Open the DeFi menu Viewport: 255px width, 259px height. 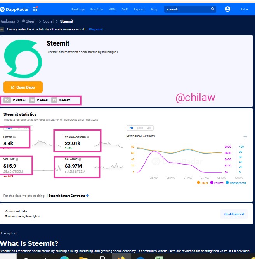point(125,9)
